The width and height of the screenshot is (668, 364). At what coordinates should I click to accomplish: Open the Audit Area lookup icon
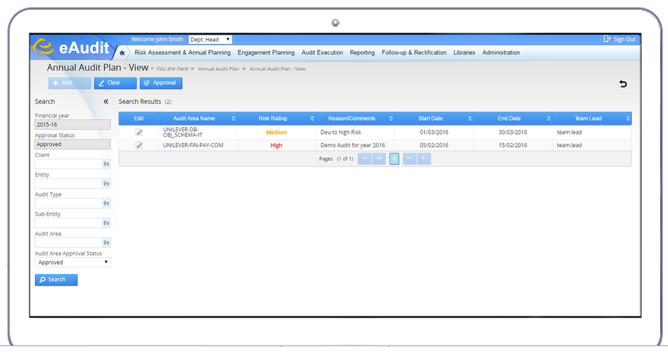pos(106,243)
